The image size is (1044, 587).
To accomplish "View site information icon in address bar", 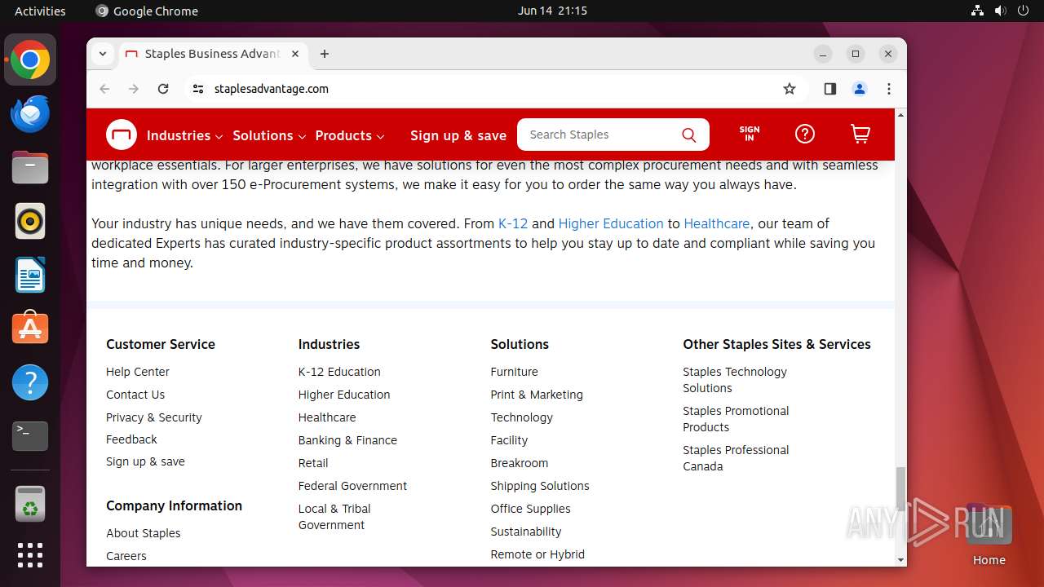I will (x=198, y=89).
